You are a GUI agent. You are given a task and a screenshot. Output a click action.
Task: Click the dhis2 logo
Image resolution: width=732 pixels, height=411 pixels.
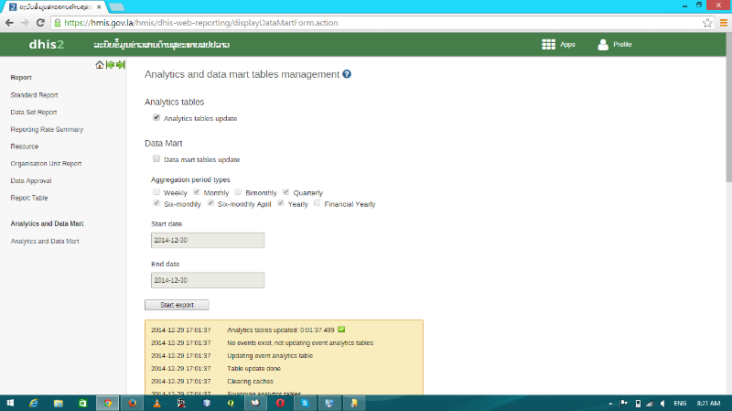(47, 44)
